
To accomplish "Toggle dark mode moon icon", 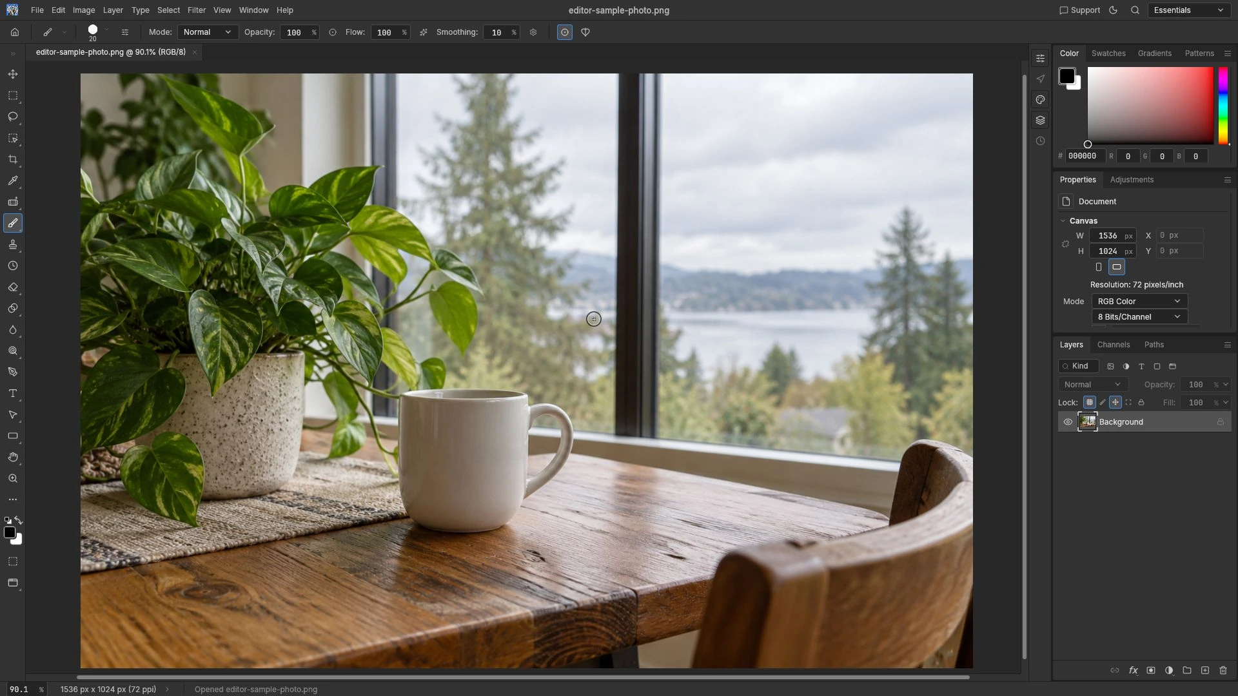I will (x=1114, y=10).
